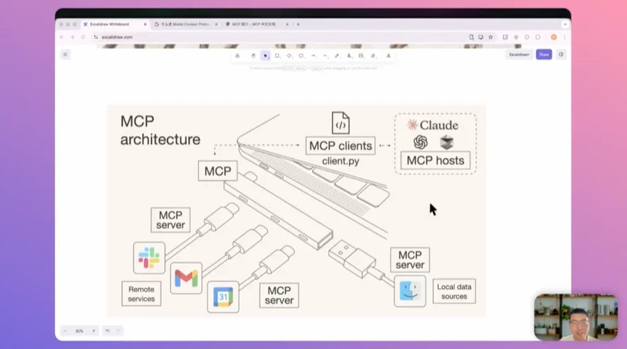The width and height of the screenshot is (627, 349).
Task: Click the code file icon above MCP clients
Action: 341,123
